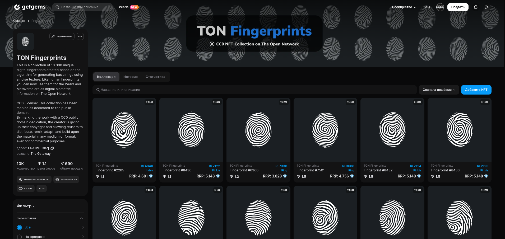Viewport: 505px width, 239px height.
Task: Click the R: 2890 badge on second row card
Action: (x=150, y=190)
